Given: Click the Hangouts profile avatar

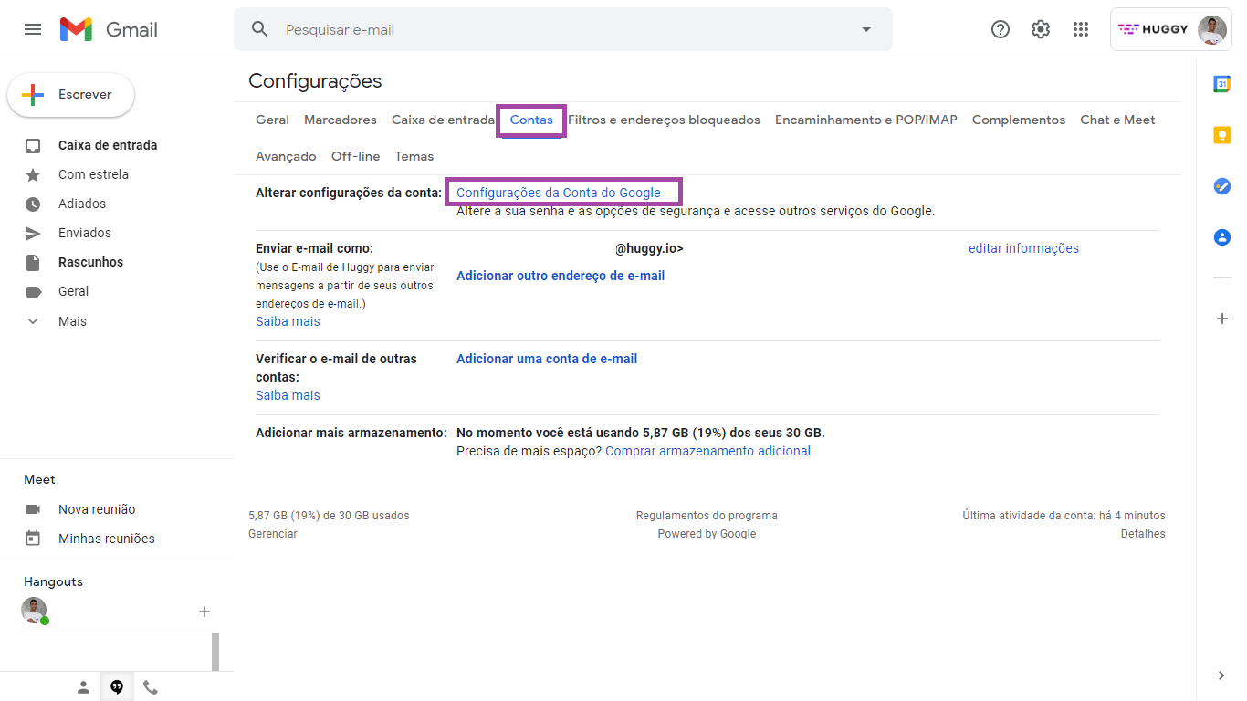Looking at the screenshot, I should click(34, 611).
